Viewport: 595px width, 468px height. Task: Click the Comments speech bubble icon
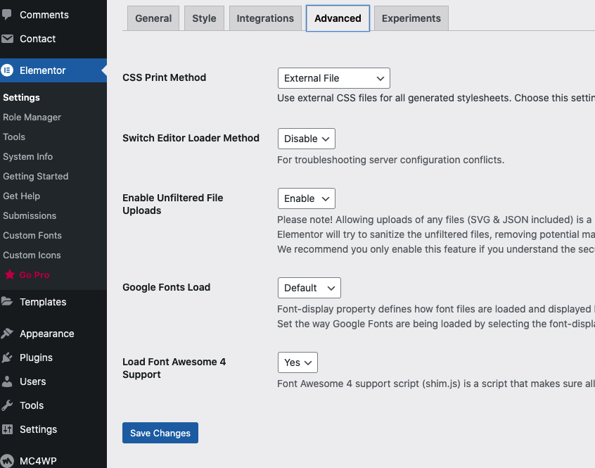(7, 15)
